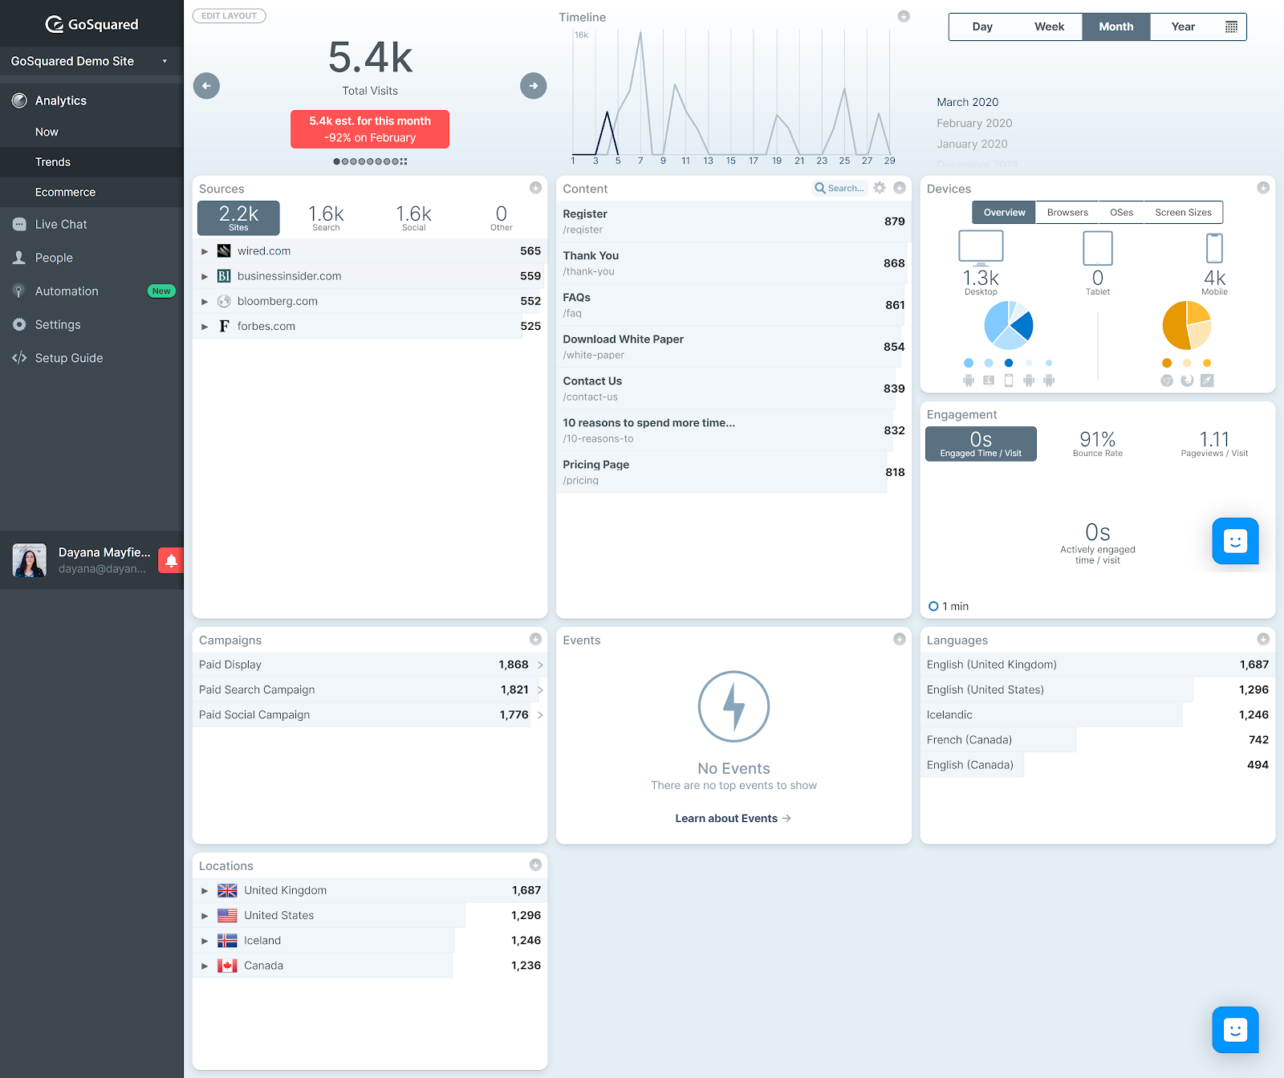Click the GoSquared logo
Viewport: 1284px width, 1078px height.
click(91, 24)
